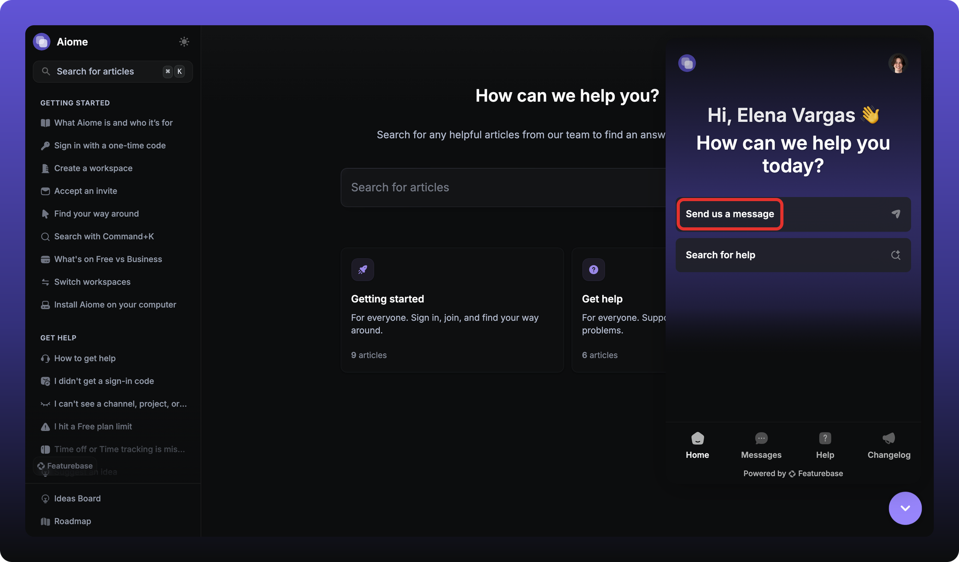Screen dimensions: 959x562
Task: Click the computer icon for Install Aiome
Action: coord(46,305)
